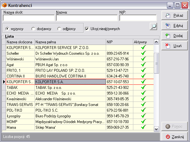190x142 pixels.
Task: Click active checkmark in MOMP row
Action: (x=143, y=121)
